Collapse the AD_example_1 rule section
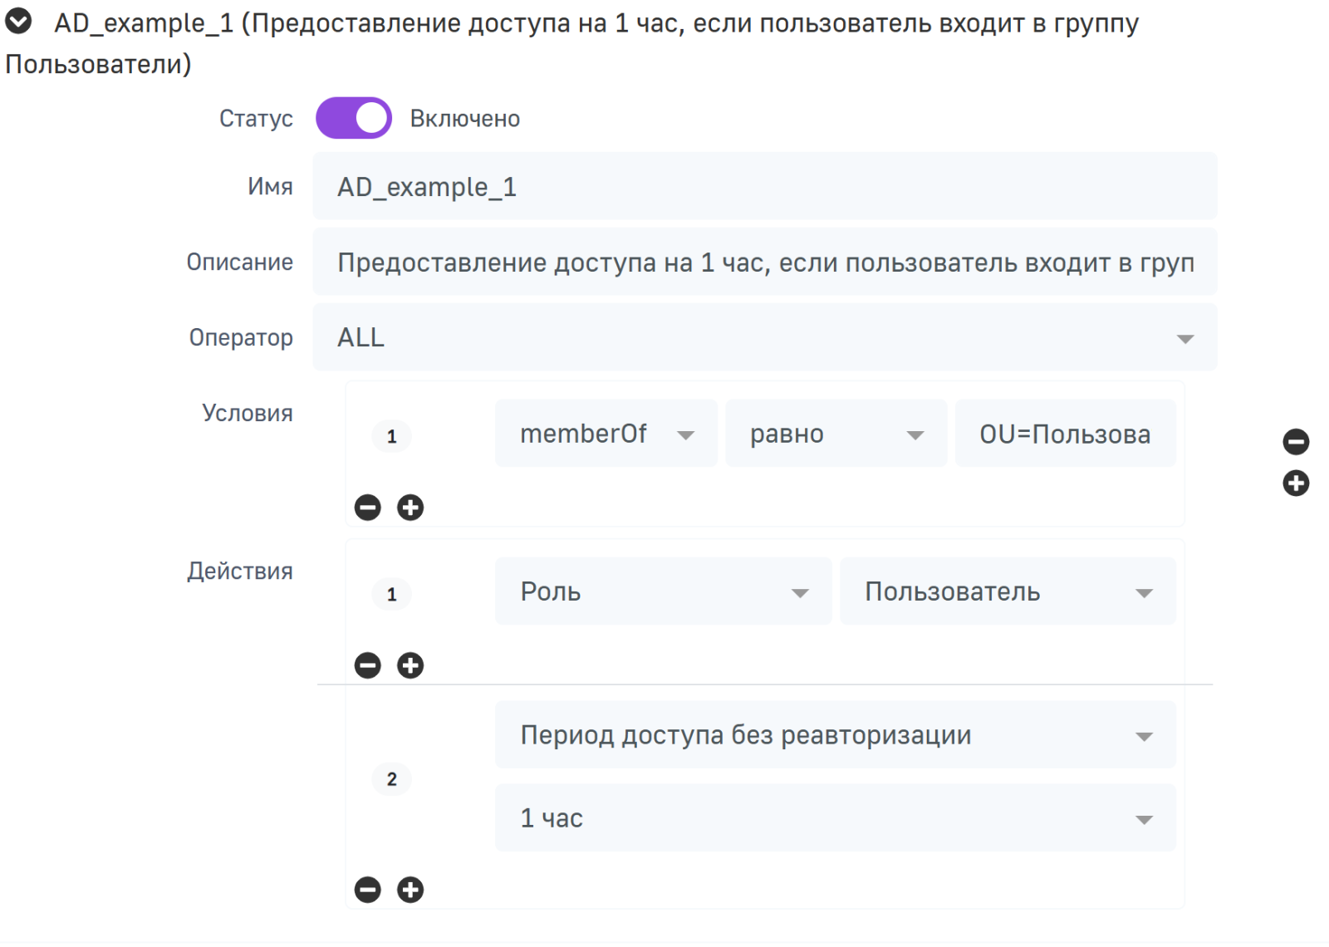This screenshot has width=1329, height=947. (18, 22)
